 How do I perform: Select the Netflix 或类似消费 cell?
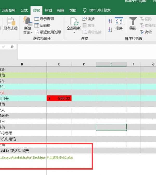(23, 151)
